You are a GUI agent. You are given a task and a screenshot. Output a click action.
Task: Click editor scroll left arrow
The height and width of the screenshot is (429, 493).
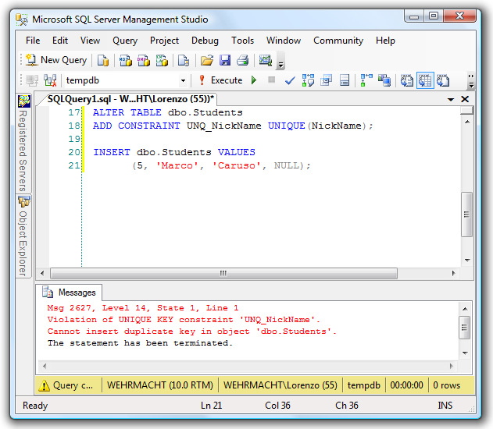tap(42, 273)
